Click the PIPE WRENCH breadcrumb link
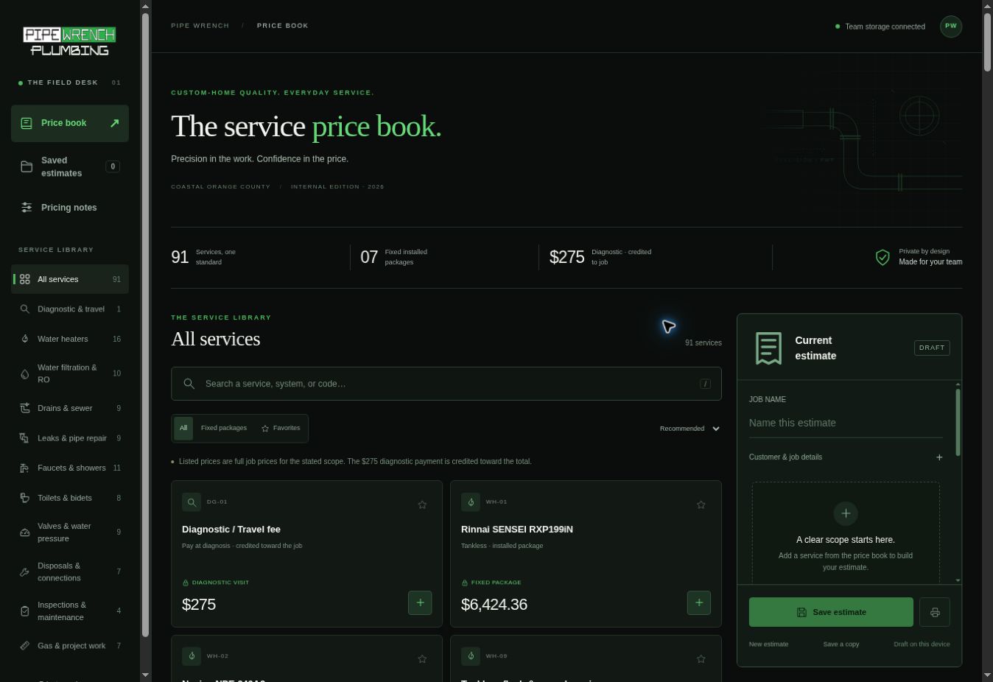 click(x=200, y=26)
